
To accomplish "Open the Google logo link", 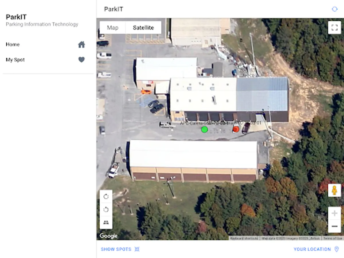I will tap(108, 236).
